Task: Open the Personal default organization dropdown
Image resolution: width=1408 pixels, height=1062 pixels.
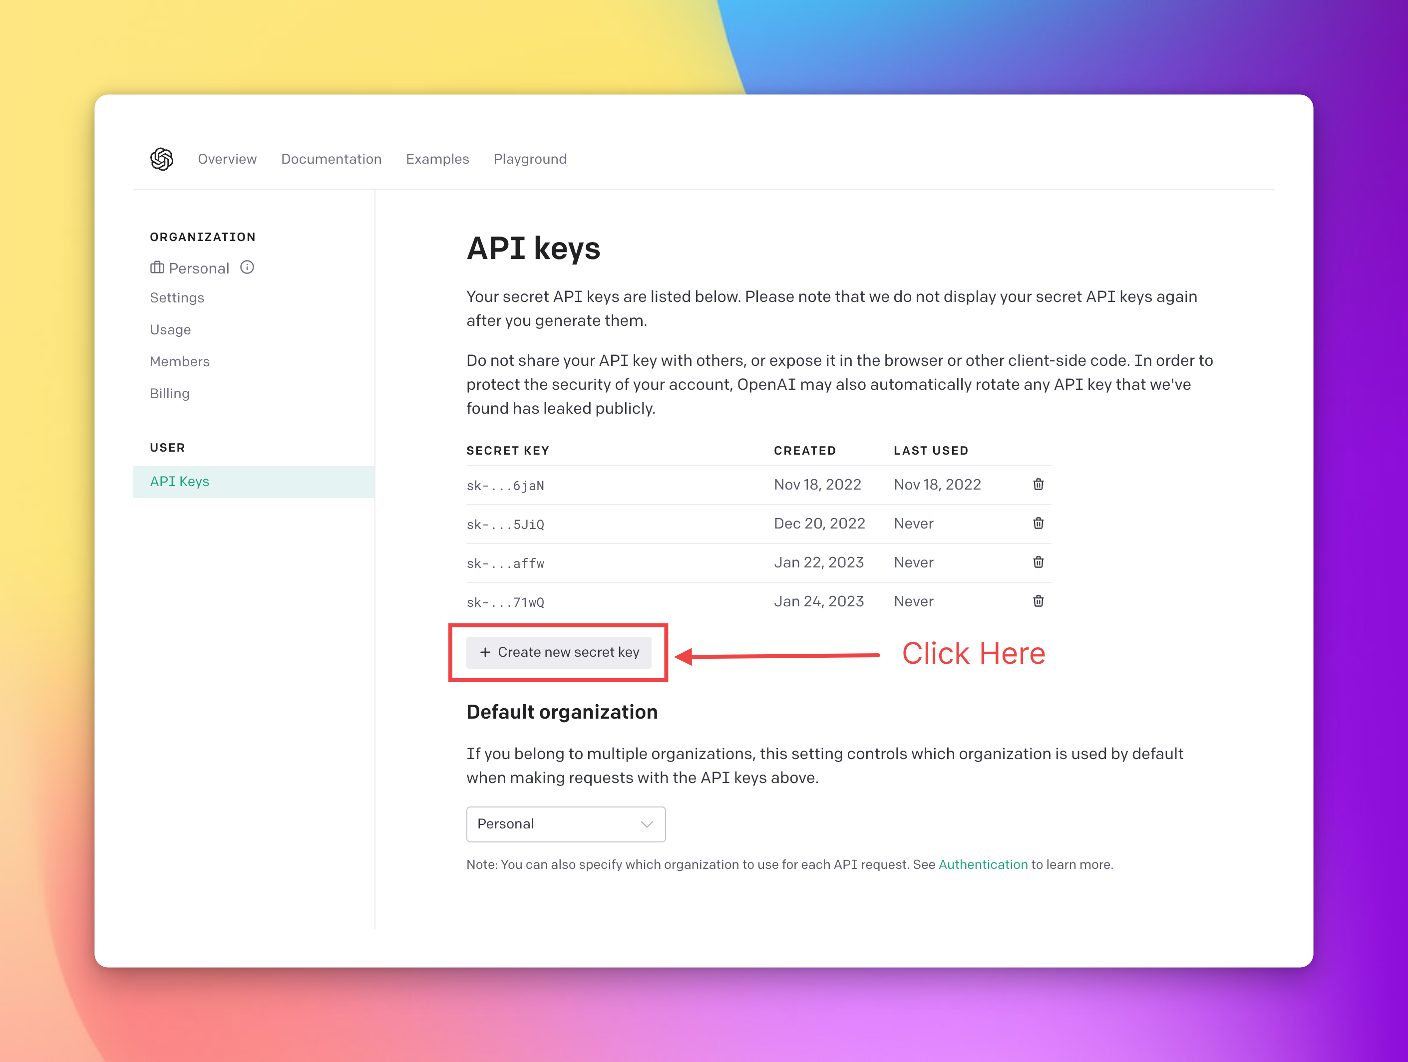Action: pos(565,824)
